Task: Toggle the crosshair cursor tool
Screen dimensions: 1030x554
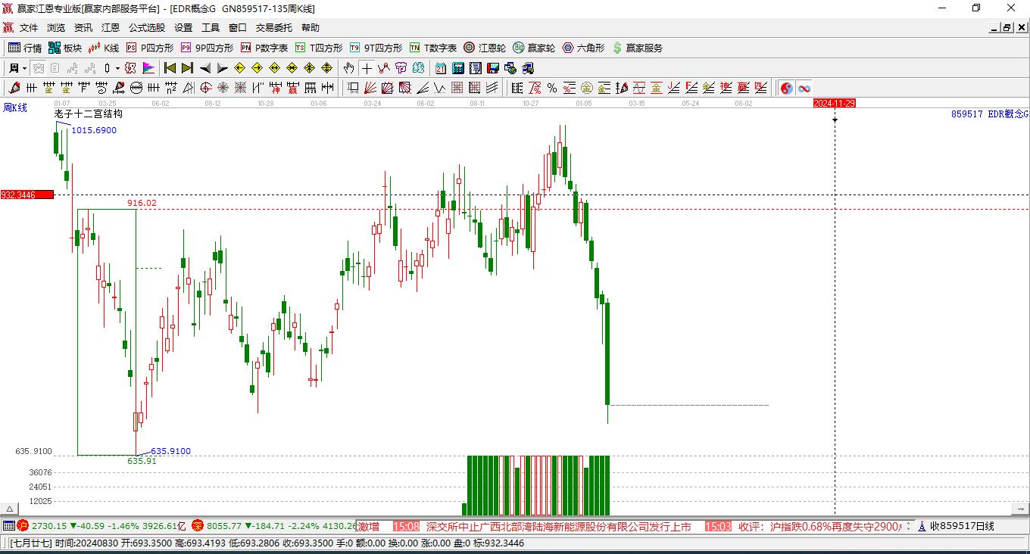Action: click(367, 68)
